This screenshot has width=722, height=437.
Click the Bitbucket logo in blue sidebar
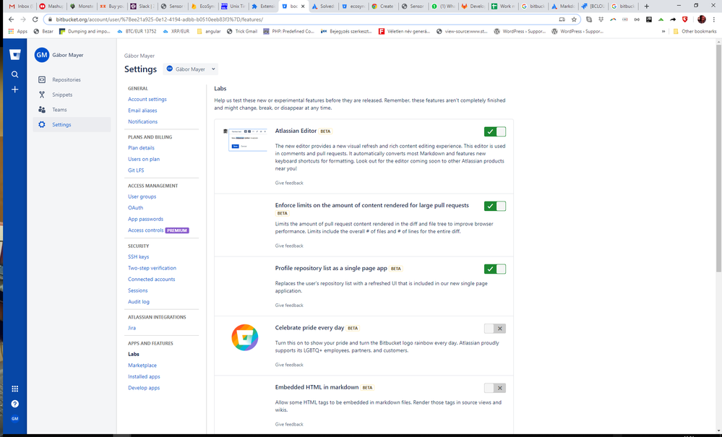[x=14, y=55]
